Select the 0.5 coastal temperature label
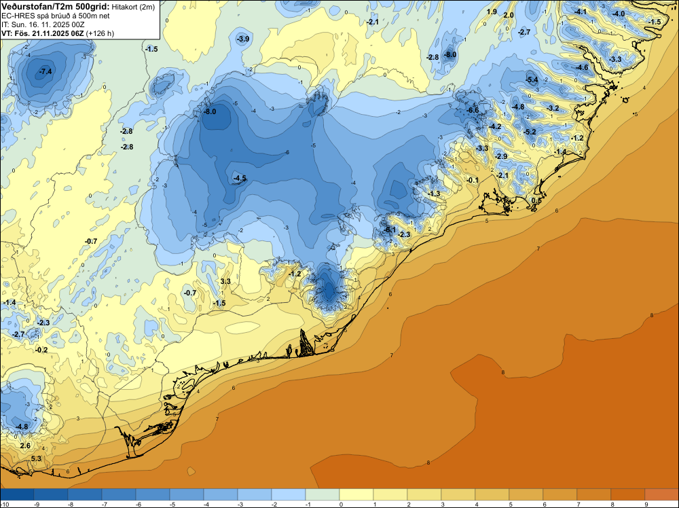Screen dimensions: 679x508 pos(536,201)
